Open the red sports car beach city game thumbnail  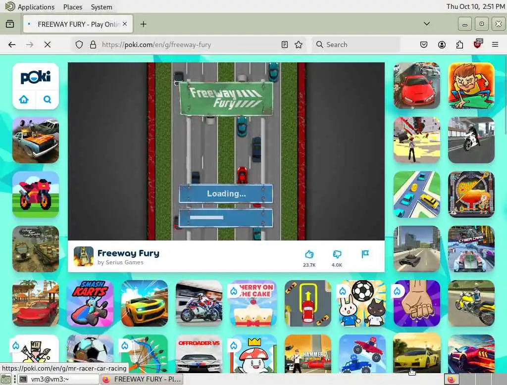click(x=36, y=303)
